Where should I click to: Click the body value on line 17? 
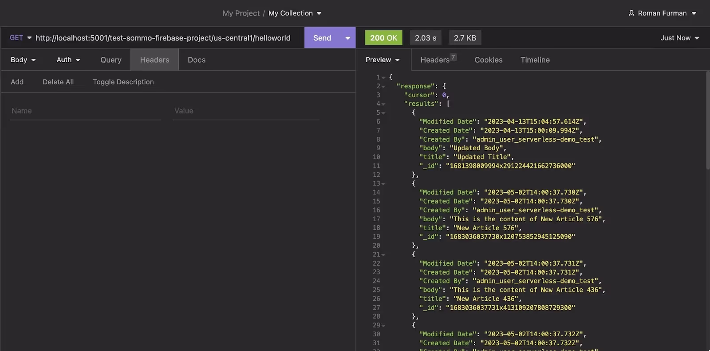click(x=526, y=219)
